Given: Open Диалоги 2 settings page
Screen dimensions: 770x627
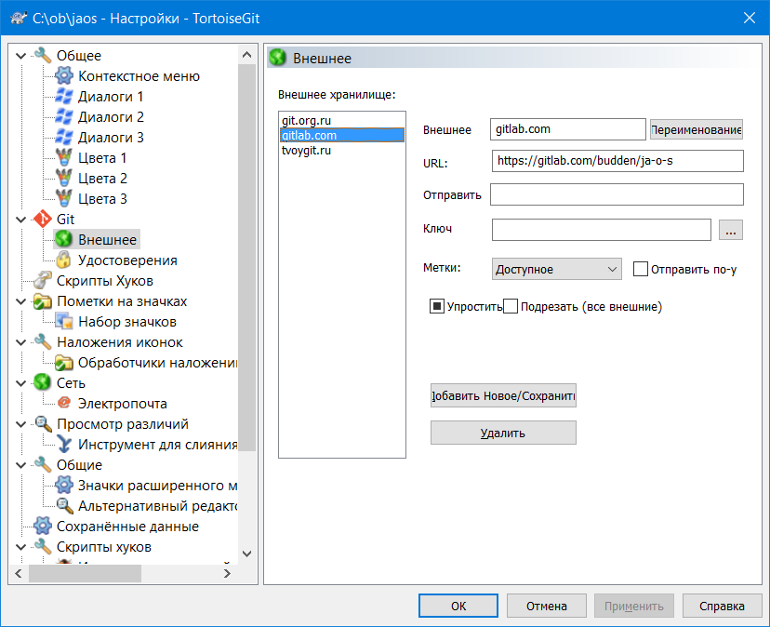Looking at the screenshot, I should click(x=111, y=117).
